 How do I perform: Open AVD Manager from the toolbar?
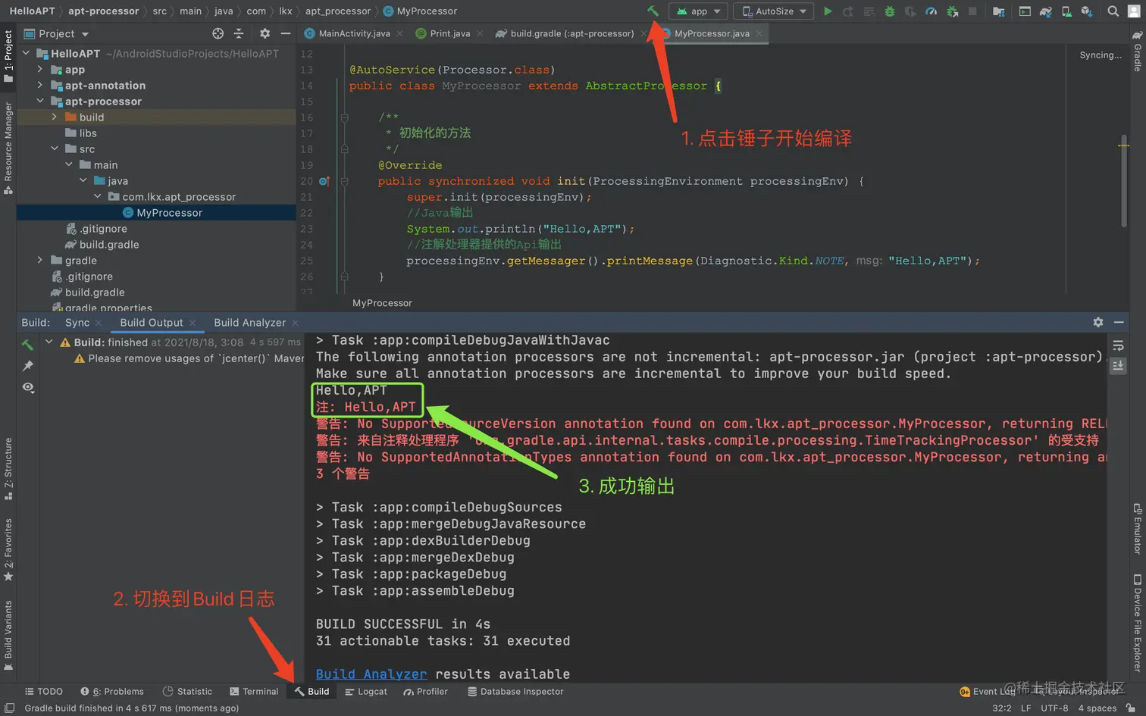(1066, 11)
